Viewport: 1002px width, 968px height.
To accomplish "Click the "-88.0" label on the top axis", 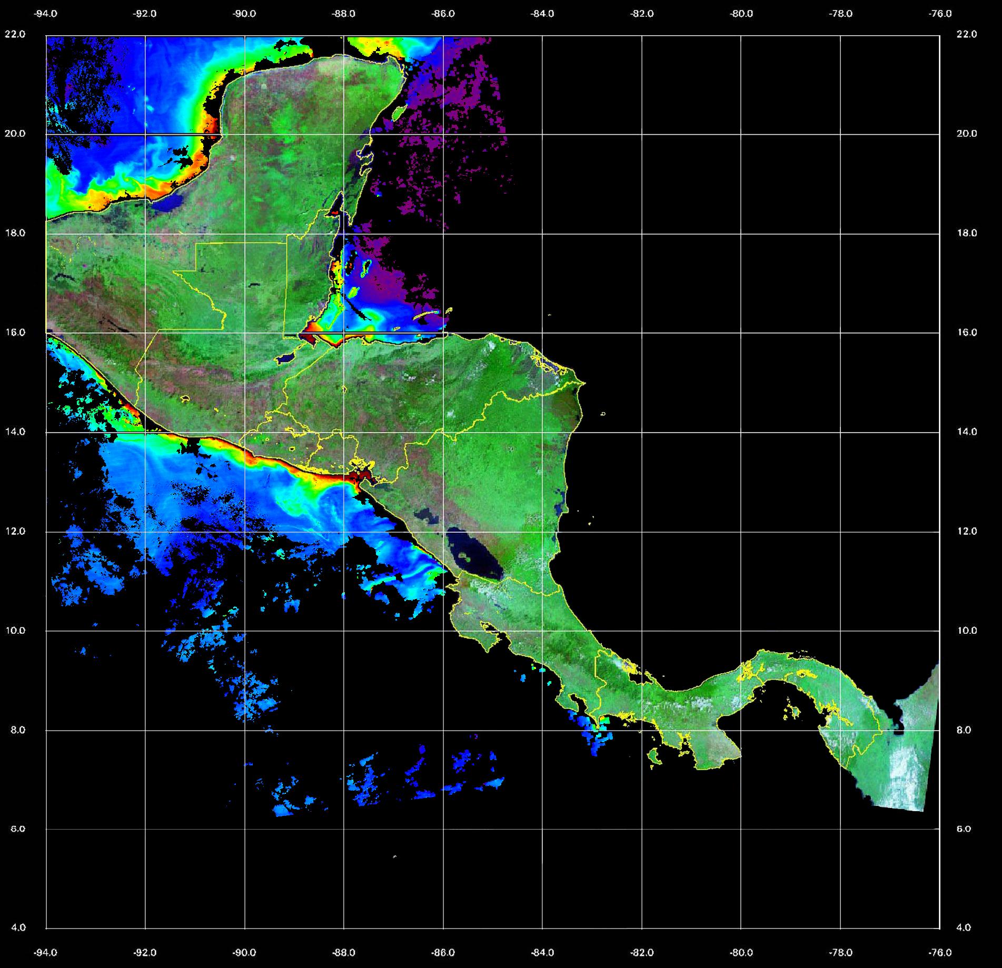I will point(344,14).
